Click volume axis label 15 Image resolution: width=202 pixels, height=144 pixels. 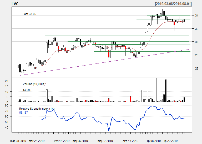pyautogui.click(x=7, y=86)
